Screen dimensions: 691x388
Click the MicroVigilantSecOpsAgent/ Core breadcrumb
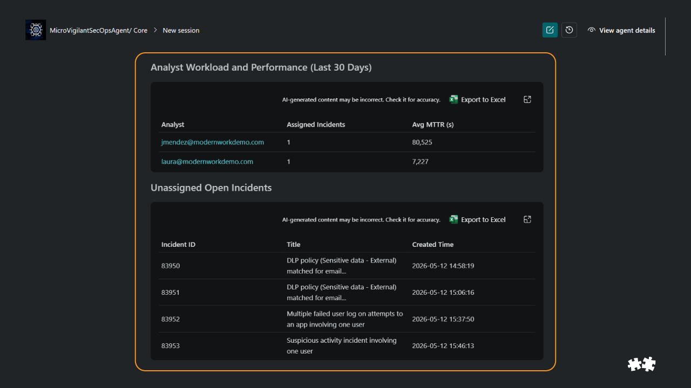click(x=98, y=31)
